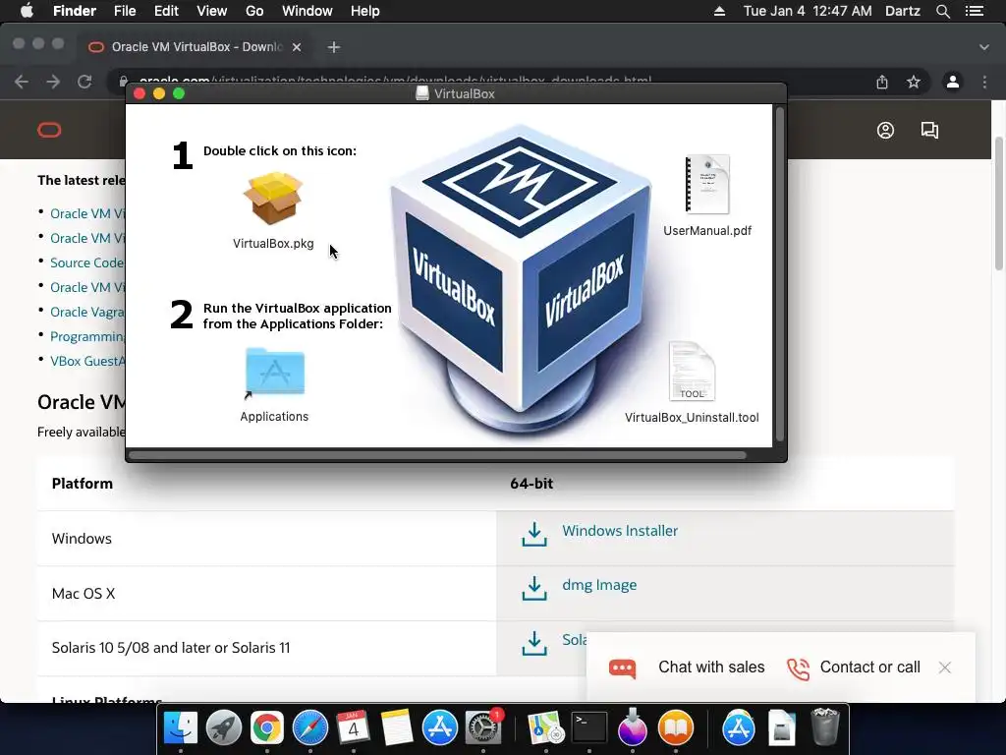Click the Contact or call phone icon
Viewport: 1006px width, 755px height.
pyautogui.click(x=798, y=668)
